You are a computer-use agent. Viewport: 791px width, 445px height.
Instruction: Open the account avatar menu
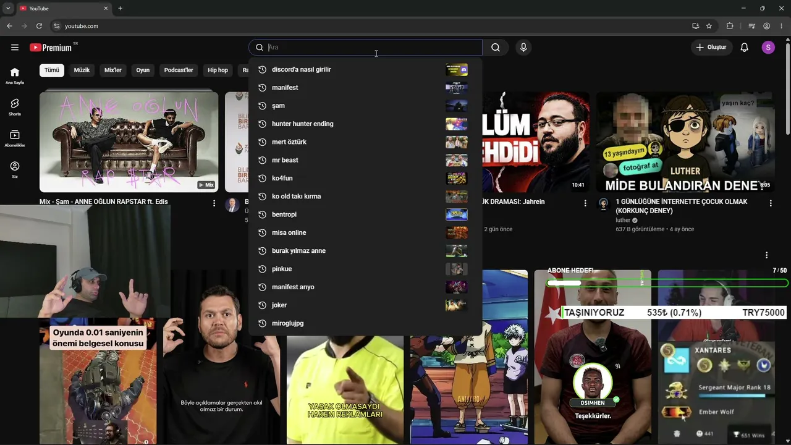[768, 48]
